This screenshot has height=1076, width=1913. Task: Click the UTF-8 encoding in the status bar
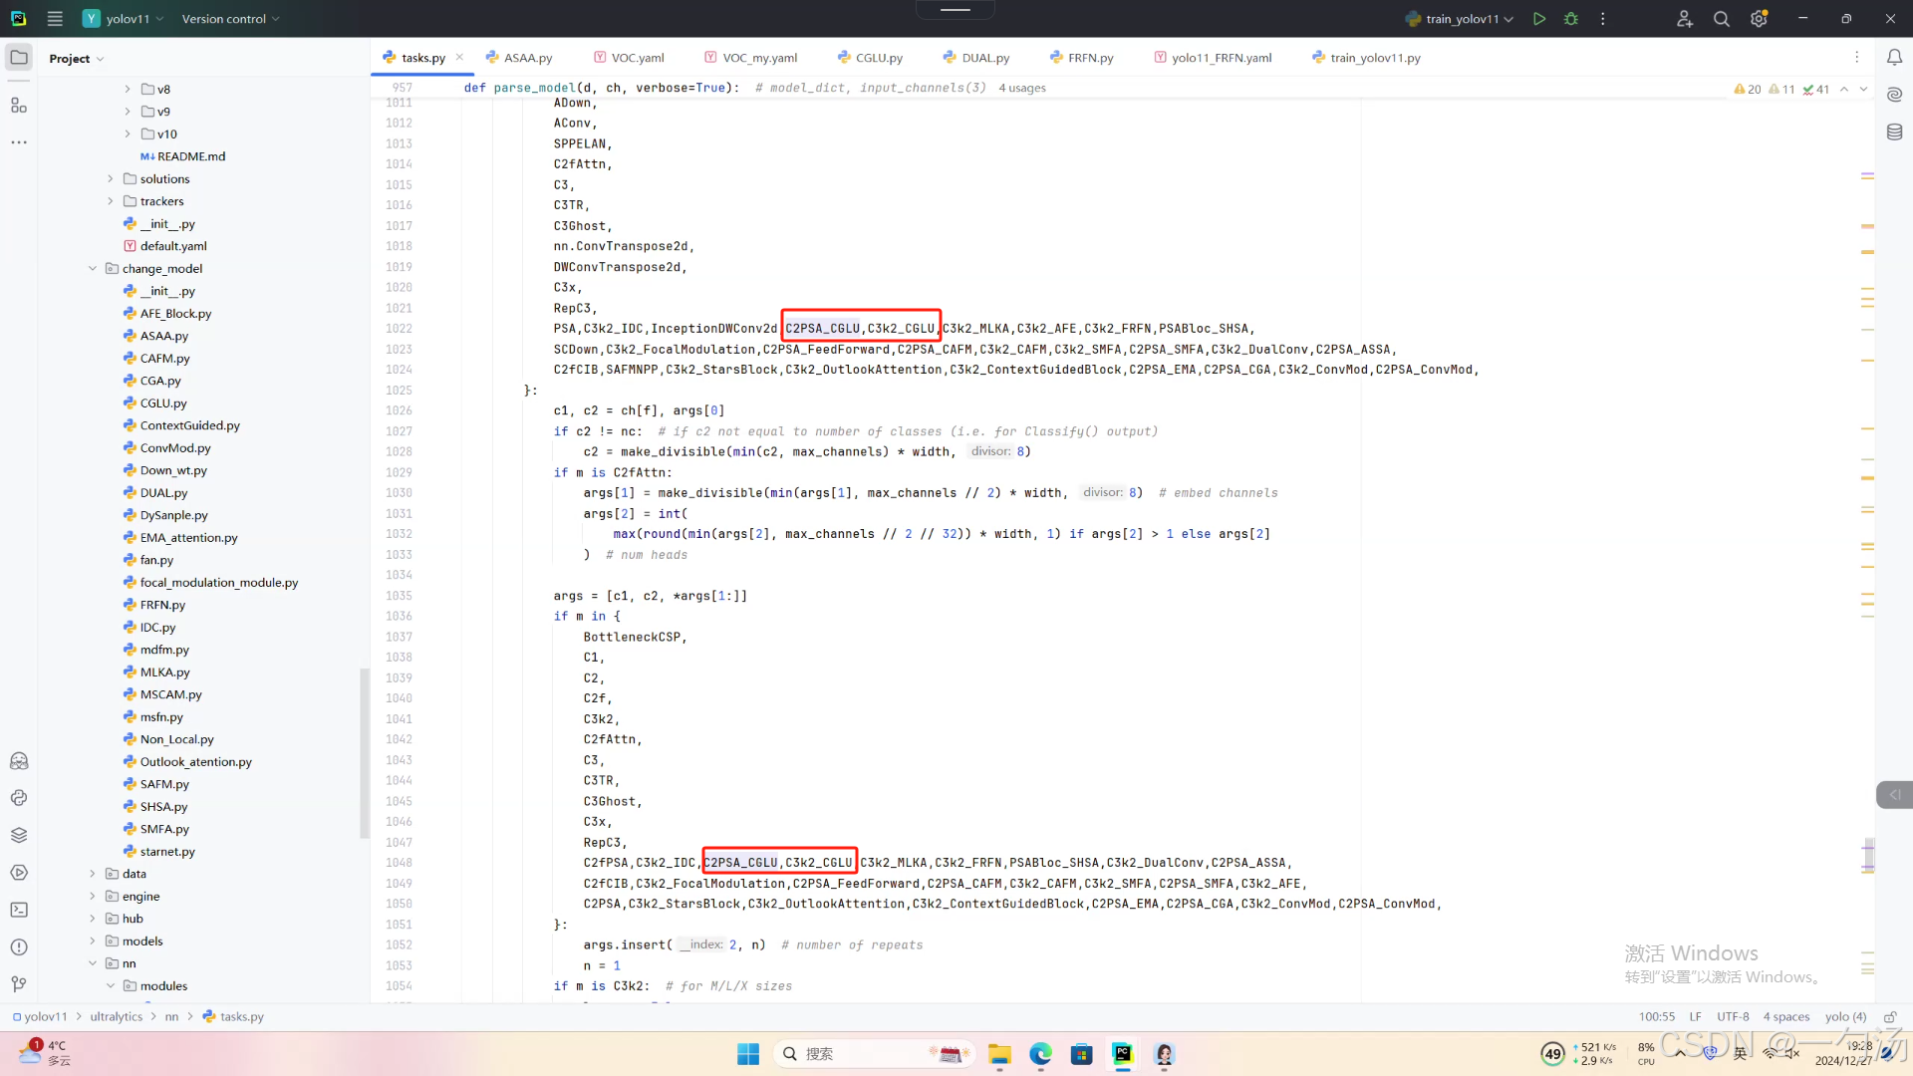click(1733, 1017)
